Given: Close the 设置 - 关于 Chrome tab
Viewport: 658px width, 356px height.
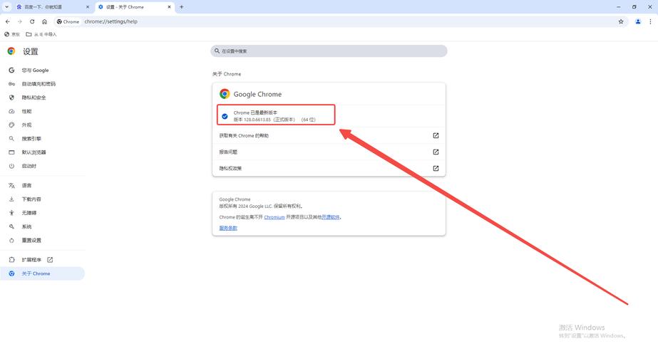Looking at the screenshot, I should click(x=170, y=7).
